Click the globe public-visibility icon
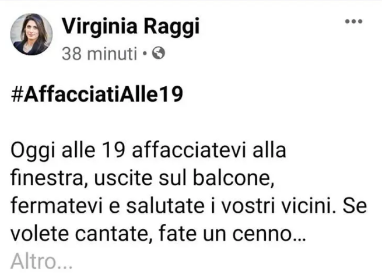Image resolution: width=382 pixels, height=278 pixels. click(x=159, y=53)
